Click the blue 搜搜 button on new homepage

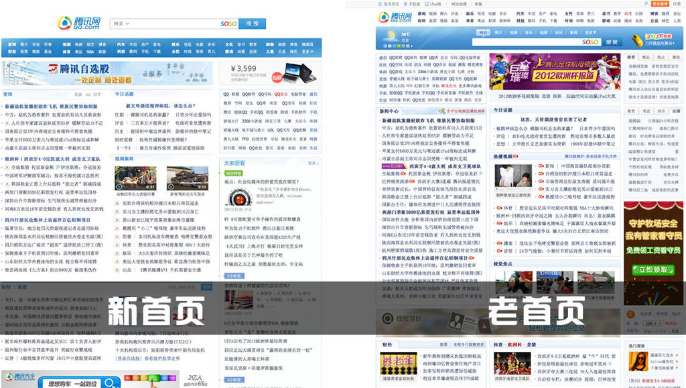[252, 23]
